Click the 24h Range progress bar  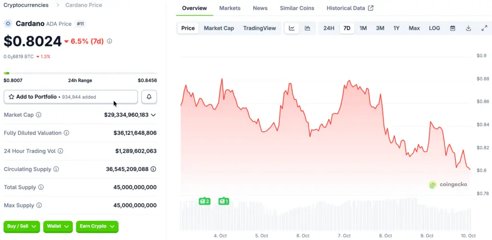coord(80,73)
